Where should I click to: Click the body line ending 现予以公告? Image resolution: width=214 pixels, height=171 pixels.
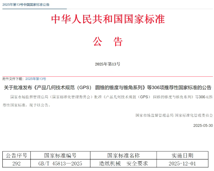pos(26,105)
